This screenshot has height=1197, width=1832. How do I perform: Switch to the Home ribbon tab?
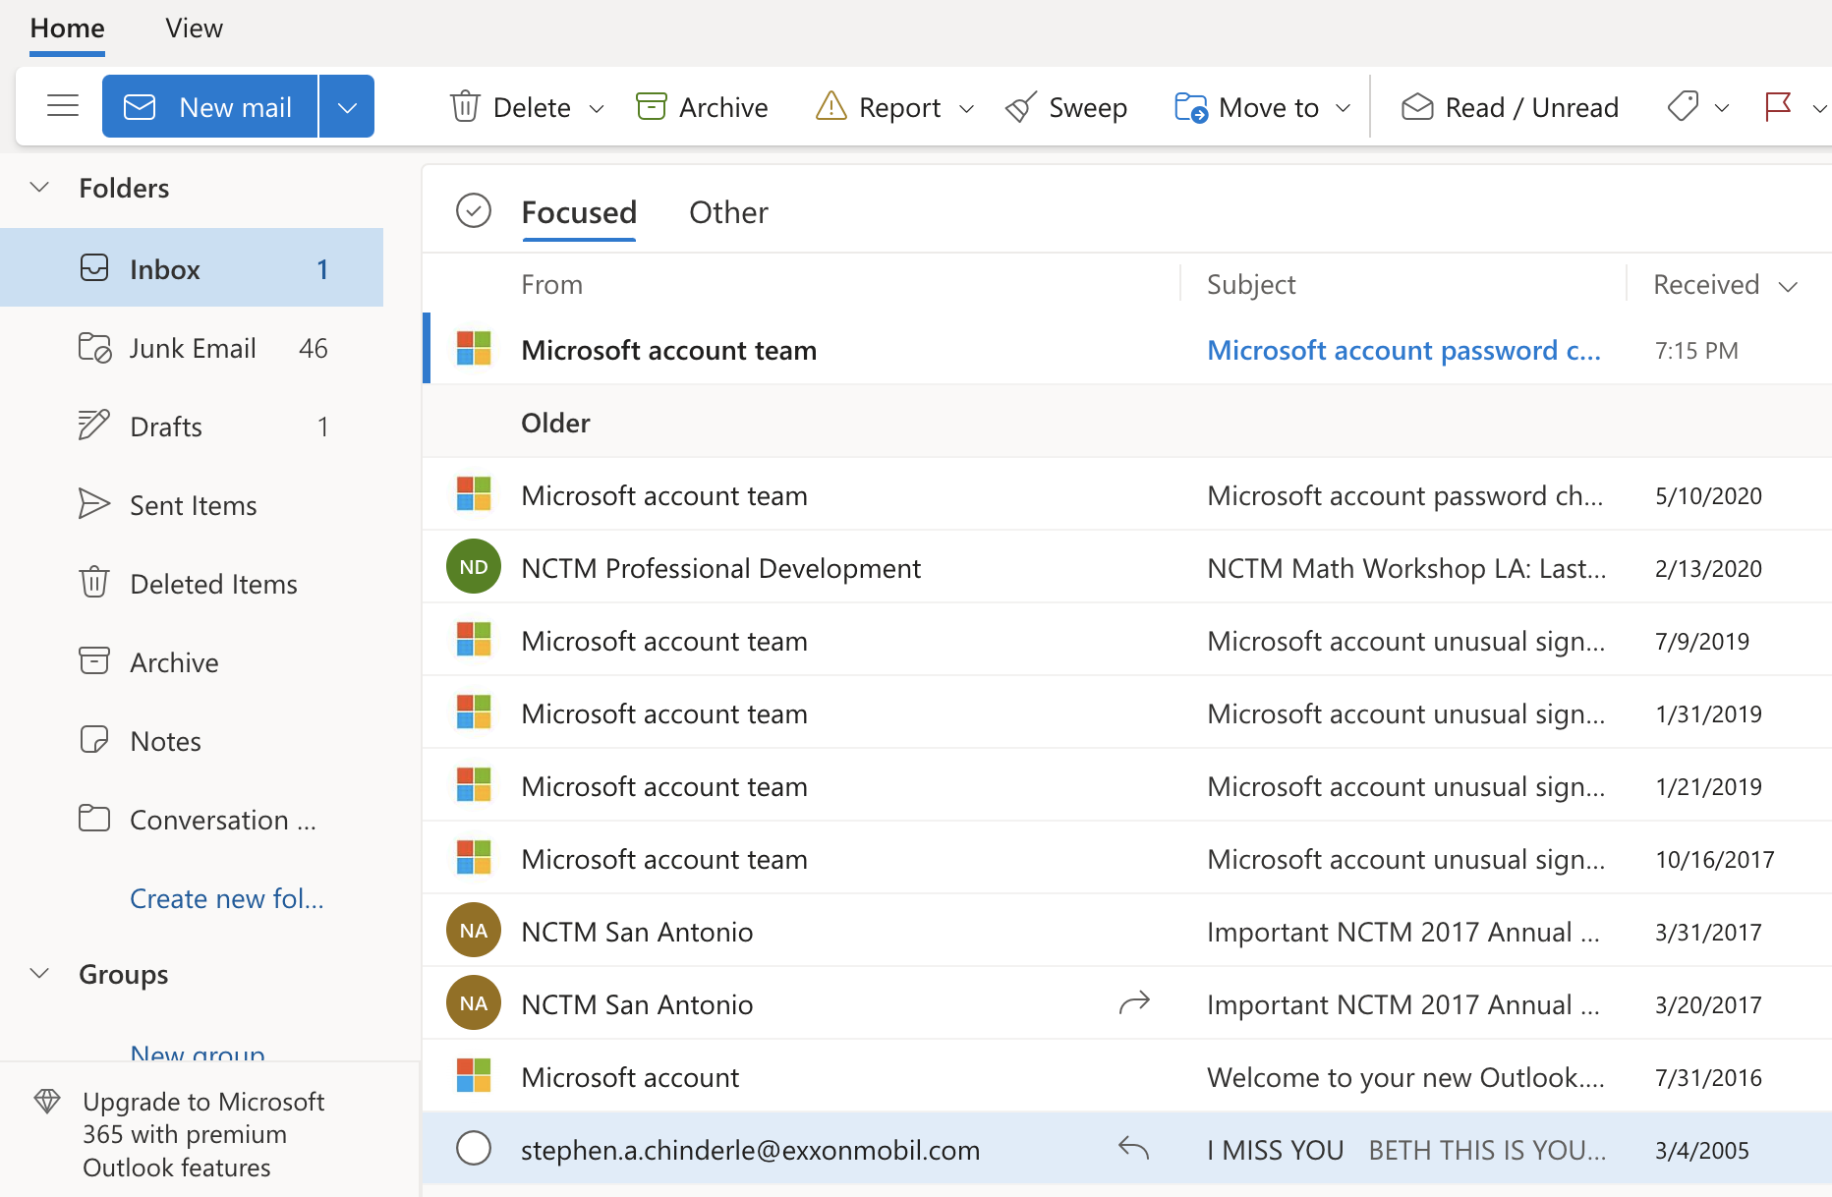coord(67,28)
